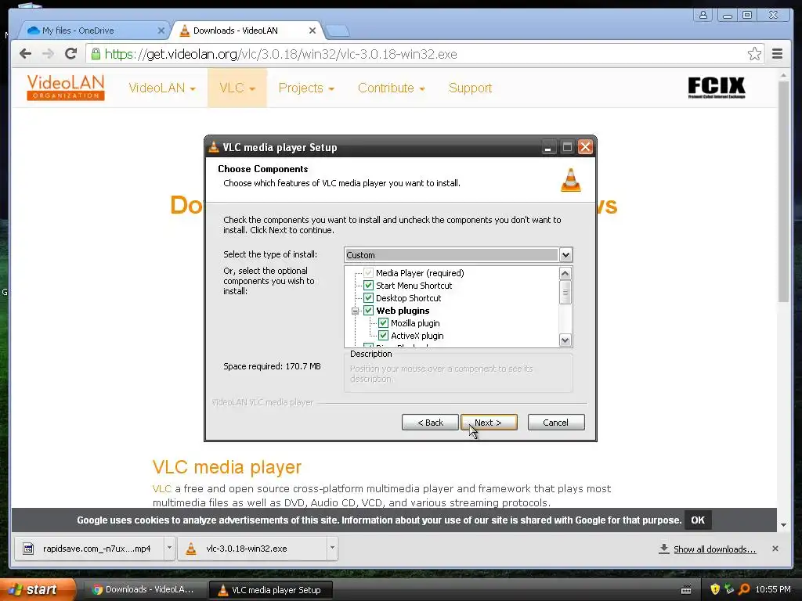This screenshot has width=802, height=601.
Task: Click the Support nav link
Action: click(470, 88)
